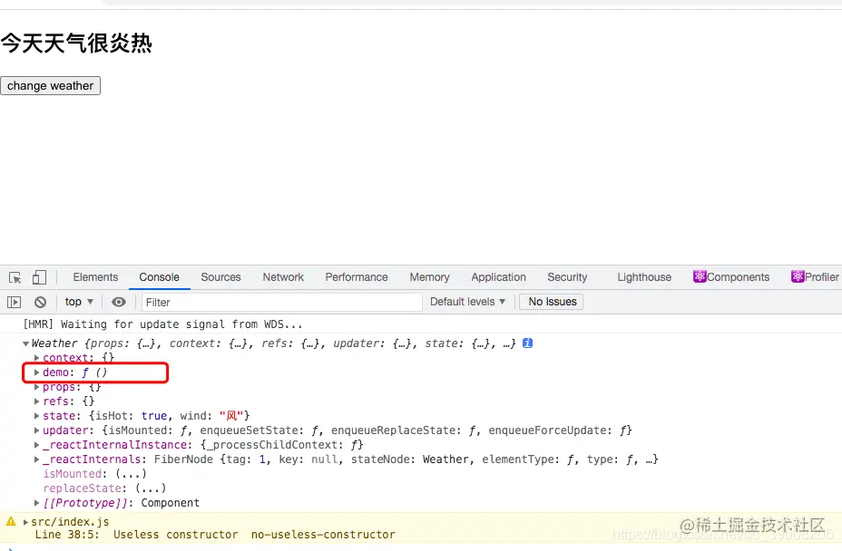Toggle the live expression eye icon
Viewport: 842px width, 551px height.
tap(119, 302)
